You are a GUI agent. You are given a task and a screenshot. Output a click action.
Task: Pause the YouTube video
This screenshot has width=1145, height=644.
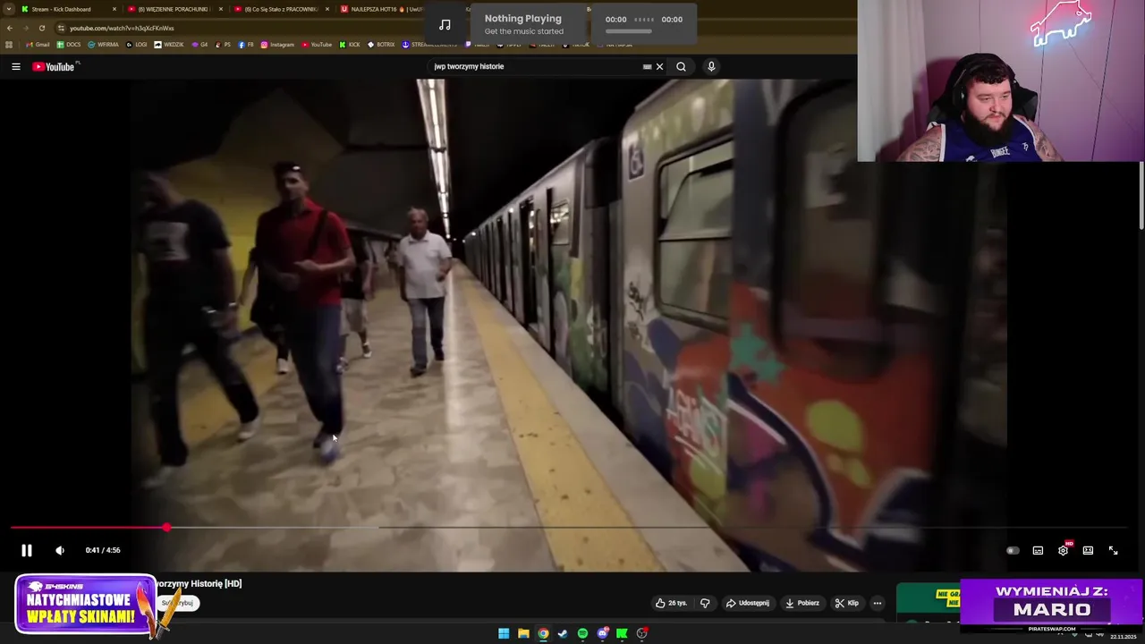pyautogui.click(x=27, y=550)
